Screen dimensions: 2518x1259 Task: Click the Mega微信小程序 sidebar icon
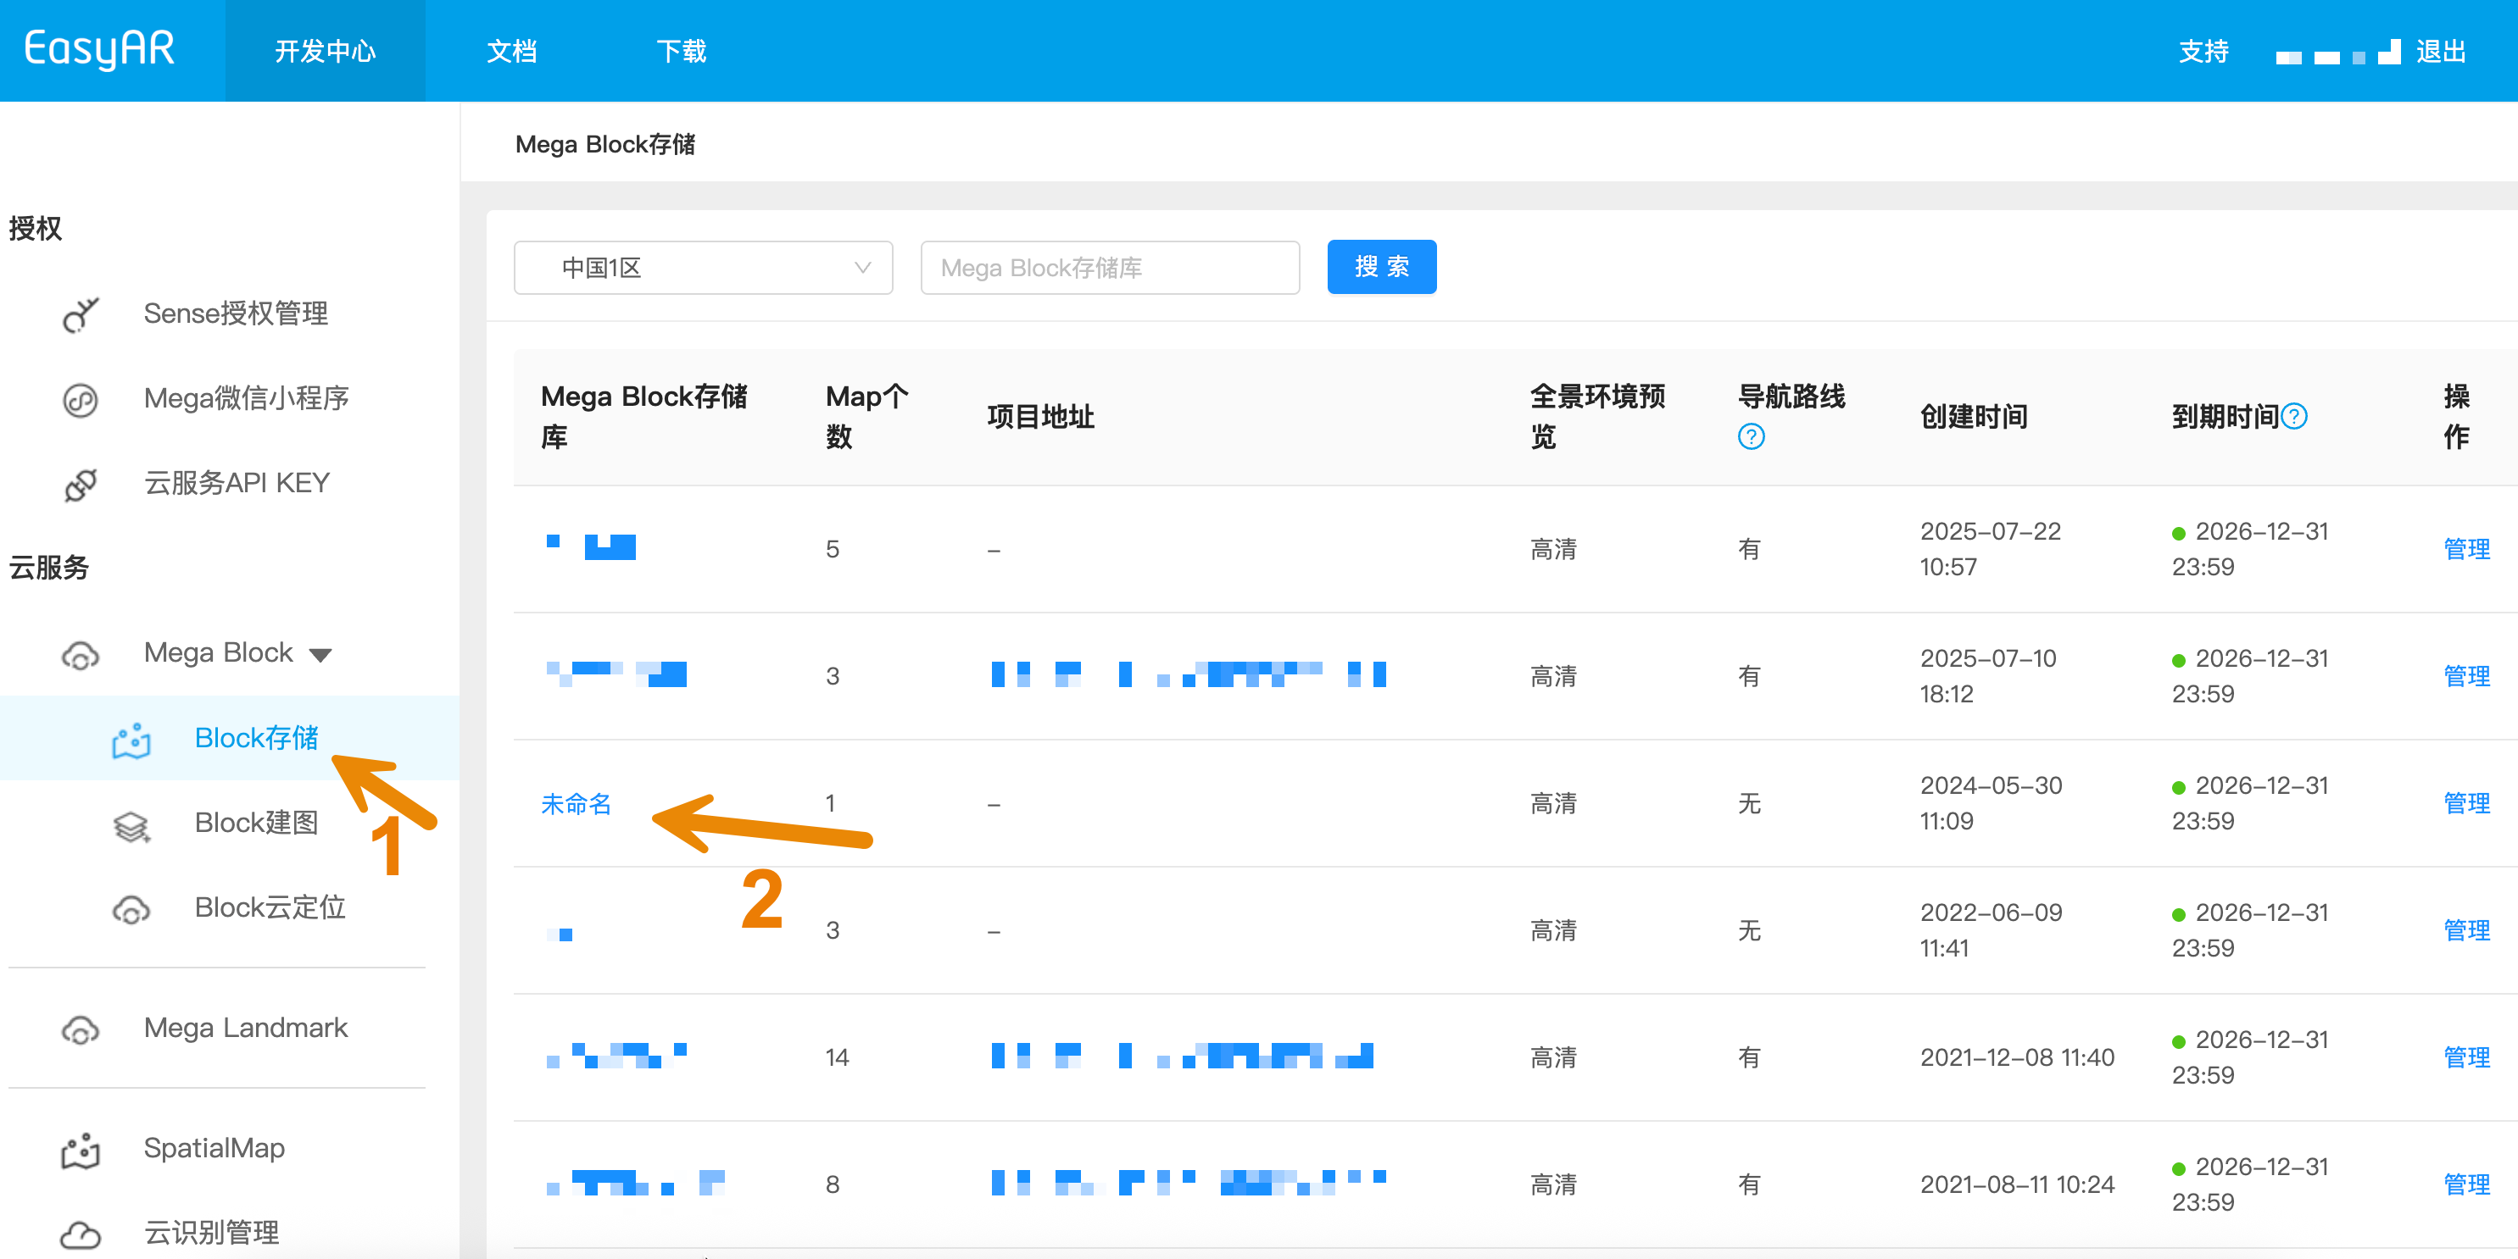coord(81,400)
